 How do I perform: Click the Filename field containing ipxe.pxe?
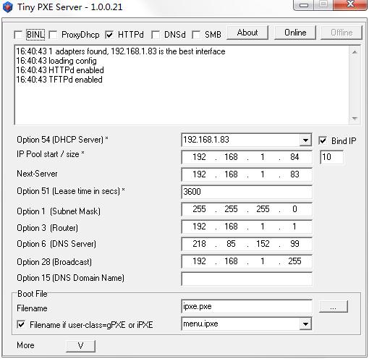pos(247,307)
